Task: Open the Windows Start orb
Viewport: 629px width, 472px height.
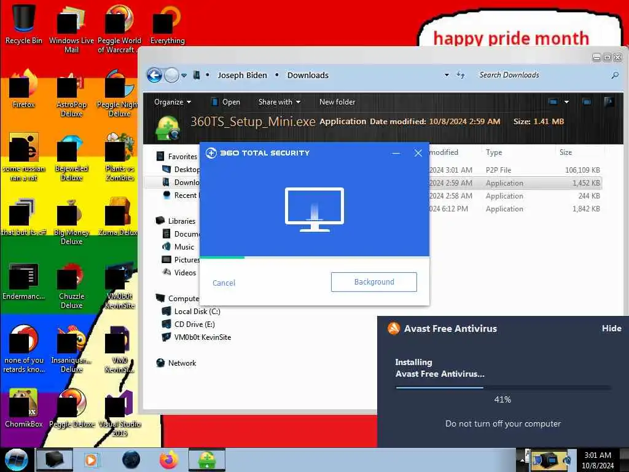Action: click(x=16, y=460)
